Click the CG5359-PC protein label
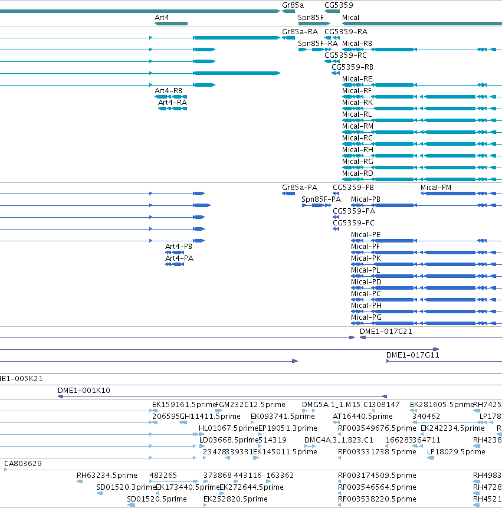 353,223
